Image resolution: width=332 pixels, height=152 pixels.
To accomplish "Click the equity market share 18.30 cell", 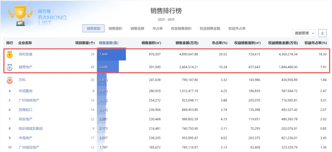I will (323, 54).
